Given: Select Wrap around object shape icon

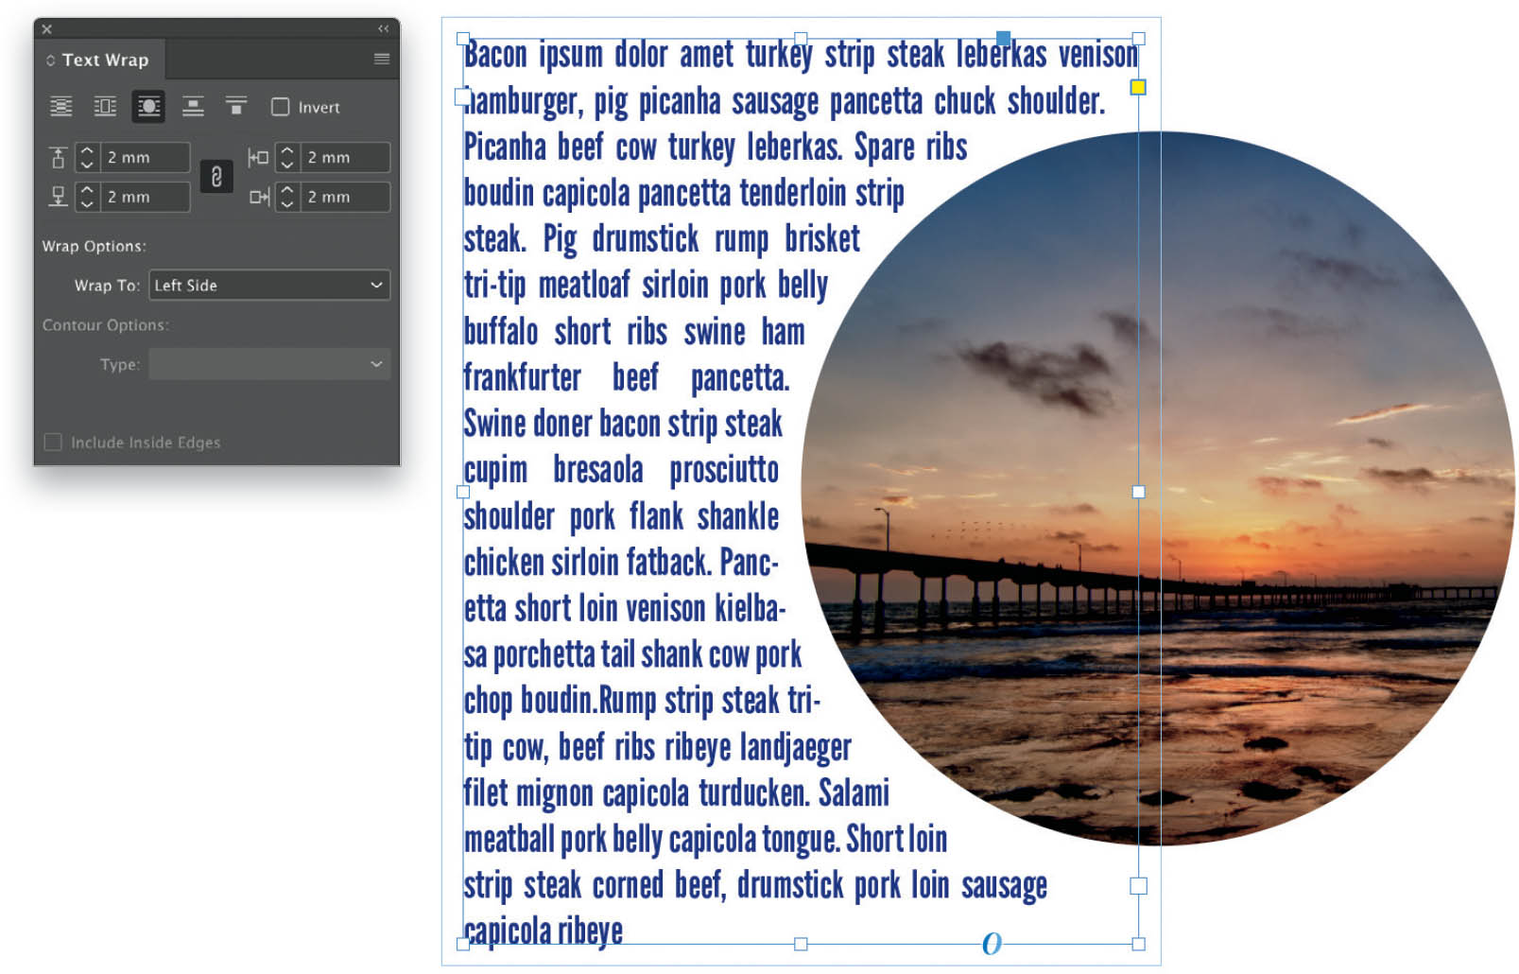Looking at the screenshot, I should 148,107.
